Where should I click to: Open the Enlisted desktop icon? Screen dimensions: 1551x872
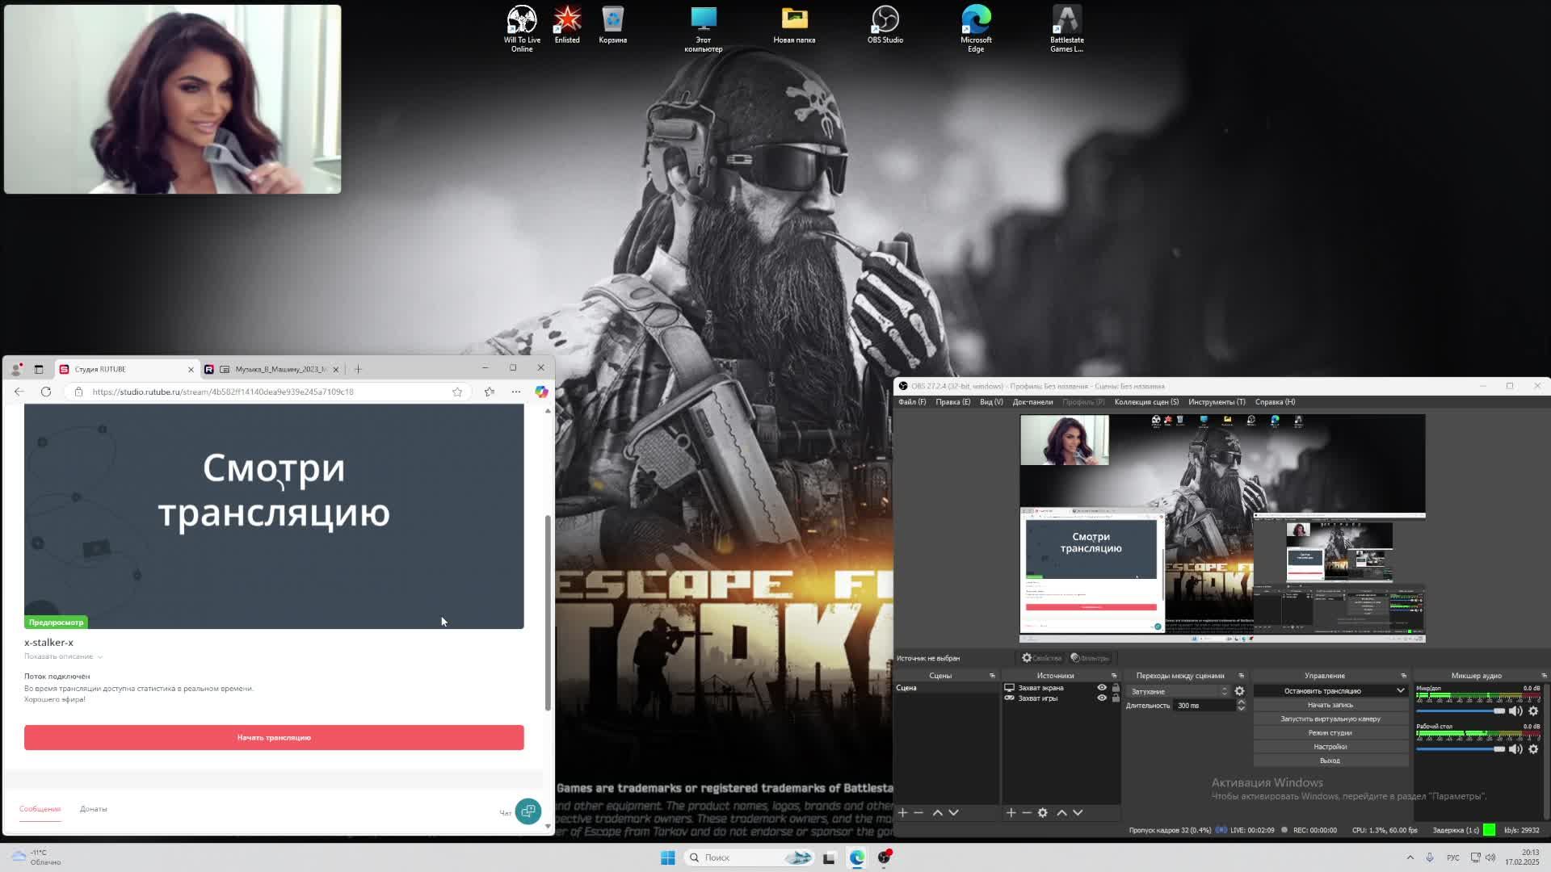coord(567,24)
